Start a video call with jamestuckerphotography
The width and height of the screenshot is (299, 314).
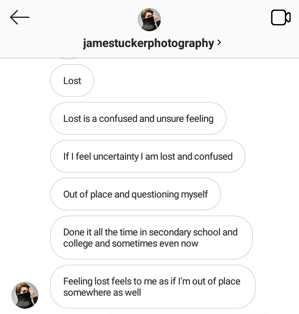coord(280,17)
